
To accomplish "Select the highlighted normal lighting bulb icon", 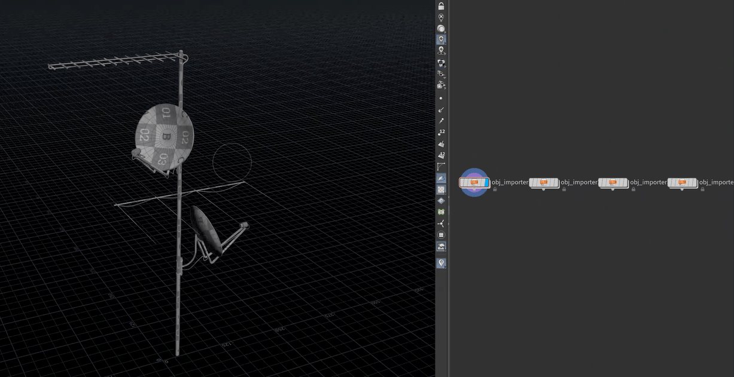I will pos(441,39).
